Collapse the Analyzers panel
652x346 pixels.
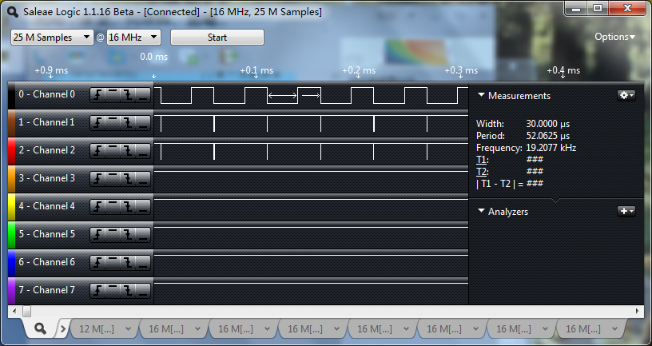(x=482, y=211)
